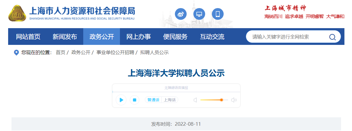Click the desktop monitor version icon

click(x=199, y=14)
